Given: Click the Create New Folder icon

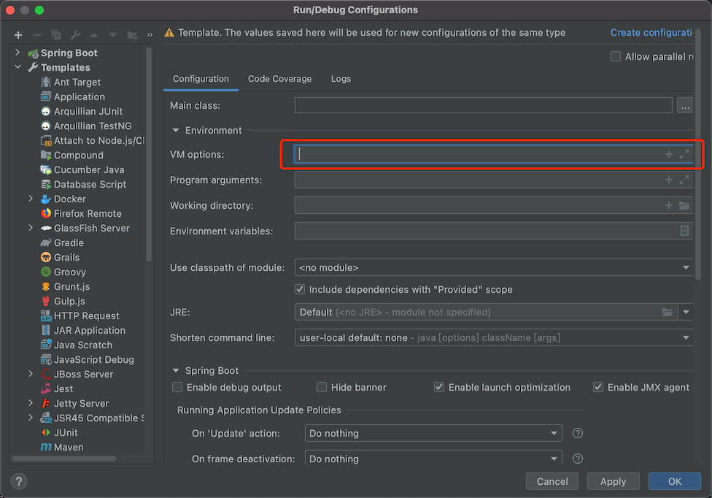Looking at the screenshot, I should click(x=133, y=34).
